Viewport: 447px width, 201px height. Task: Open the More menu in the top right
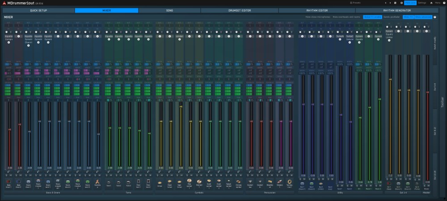pyautogui.click(x=438, y=3)
